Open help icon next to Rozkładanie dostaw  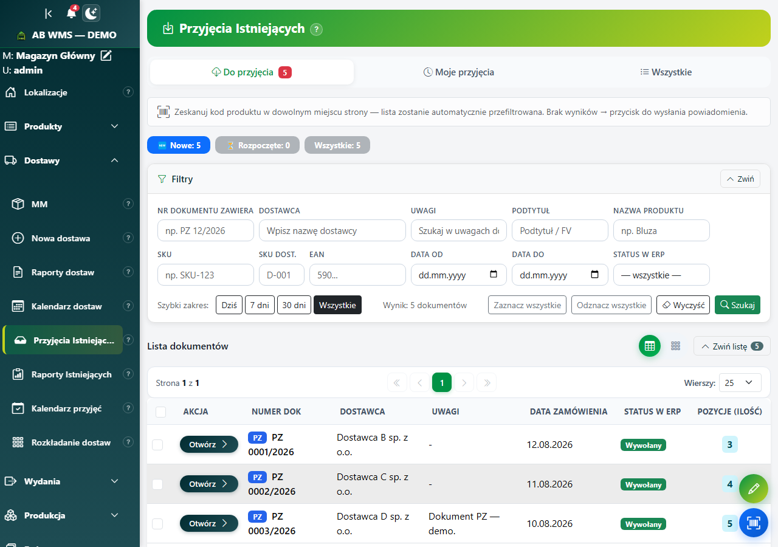[128, 442]
